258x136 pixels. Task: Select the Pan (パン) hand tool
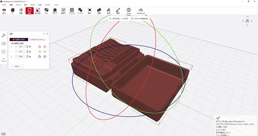coord(12,11)
